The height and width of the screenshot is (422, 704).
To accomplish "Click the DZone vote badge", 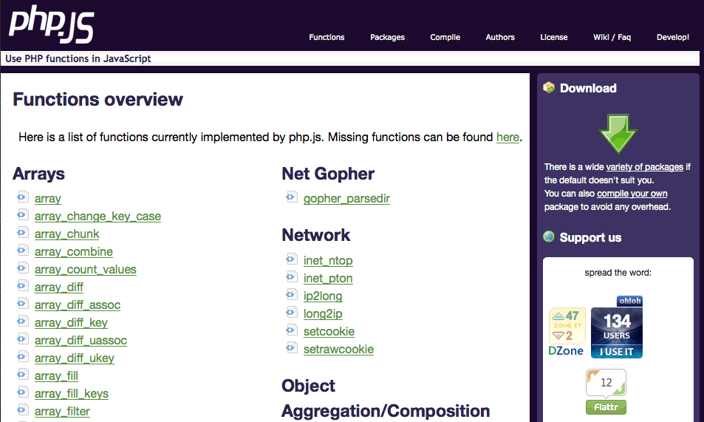I will [567, 333].
